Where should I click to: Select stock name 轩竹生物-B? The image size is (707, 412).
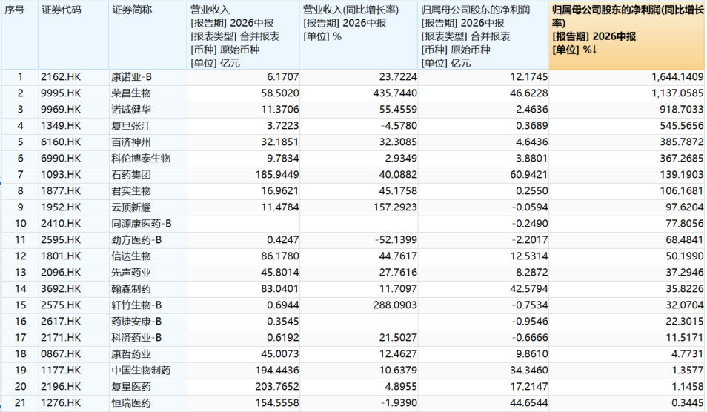(x=136, y=305)
